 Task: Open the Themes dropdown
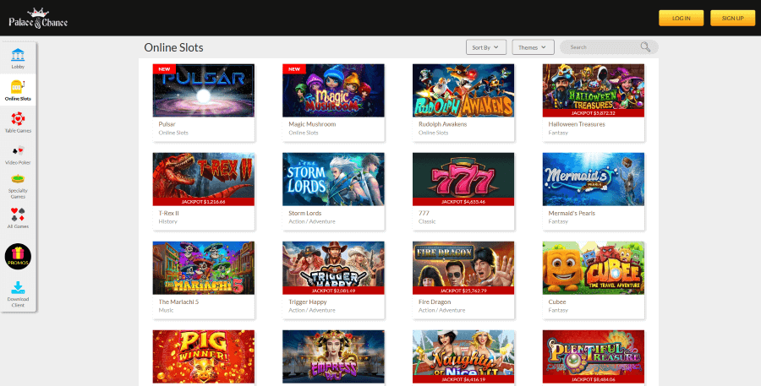(533, 47)
